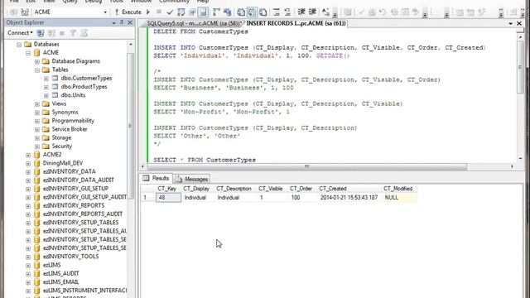Click the Object Explorer vertical scrollbar
Viewport: 530px width, 298px height.
click(131, 125)
